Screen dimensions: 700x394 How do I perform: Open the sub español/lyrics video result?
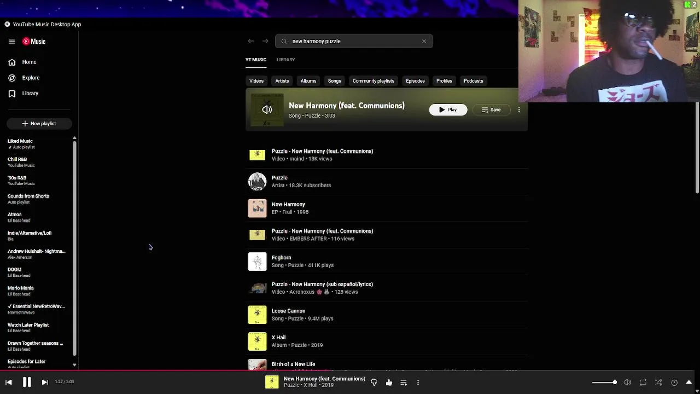[x=387, y=288]
